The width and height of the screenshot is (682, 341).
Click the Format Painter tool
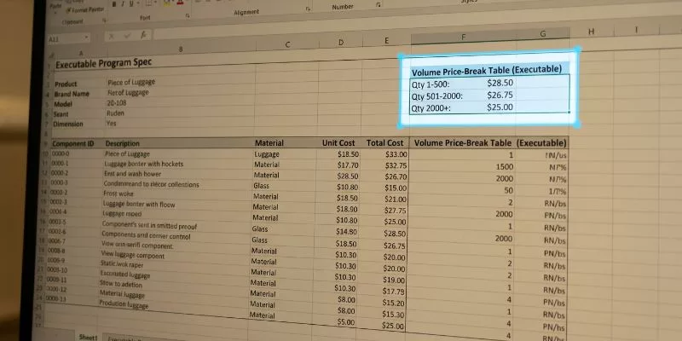coord(84,10)
